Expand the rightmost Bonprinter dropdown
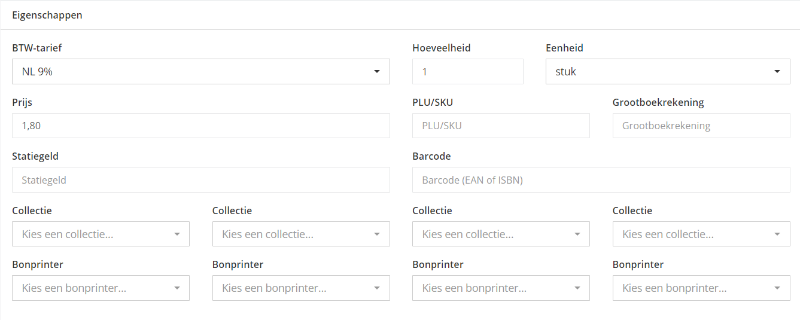 [701, 288]
